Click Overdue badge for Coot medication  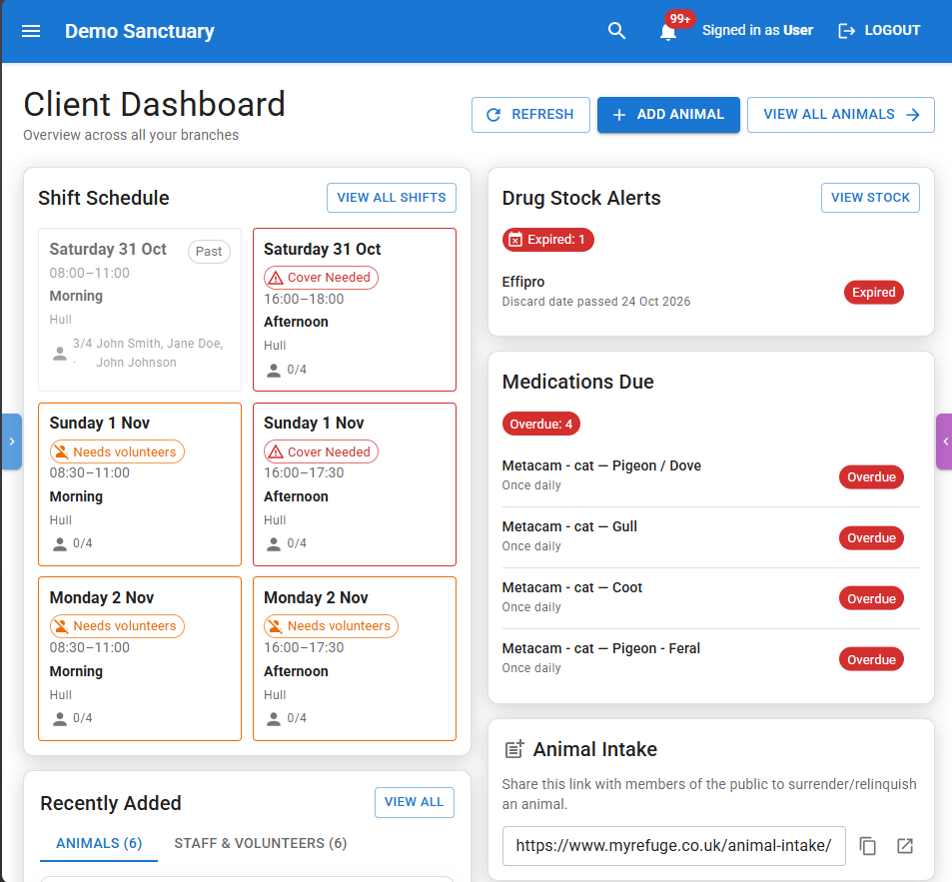click(871, 598)
